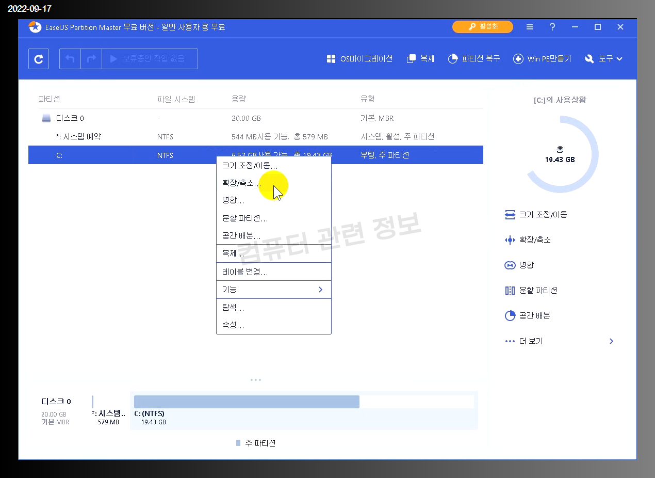Viewport: 655px width, 478px height.
Task: Click the 파티션 column header
Action: click(50, 99)
